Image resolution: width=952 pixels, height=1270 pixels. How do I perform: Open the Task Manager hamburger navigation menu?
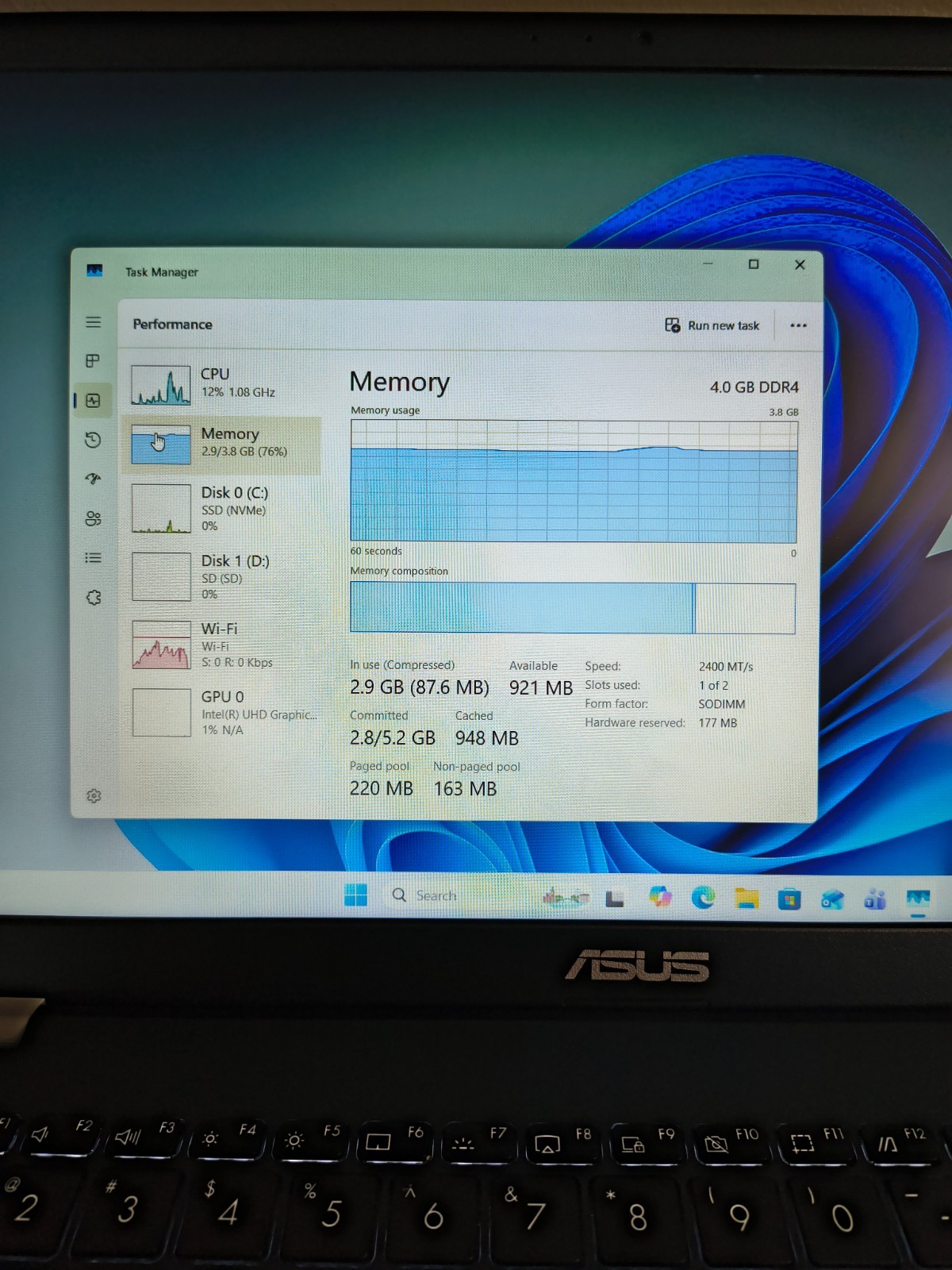tap(93, 322)
